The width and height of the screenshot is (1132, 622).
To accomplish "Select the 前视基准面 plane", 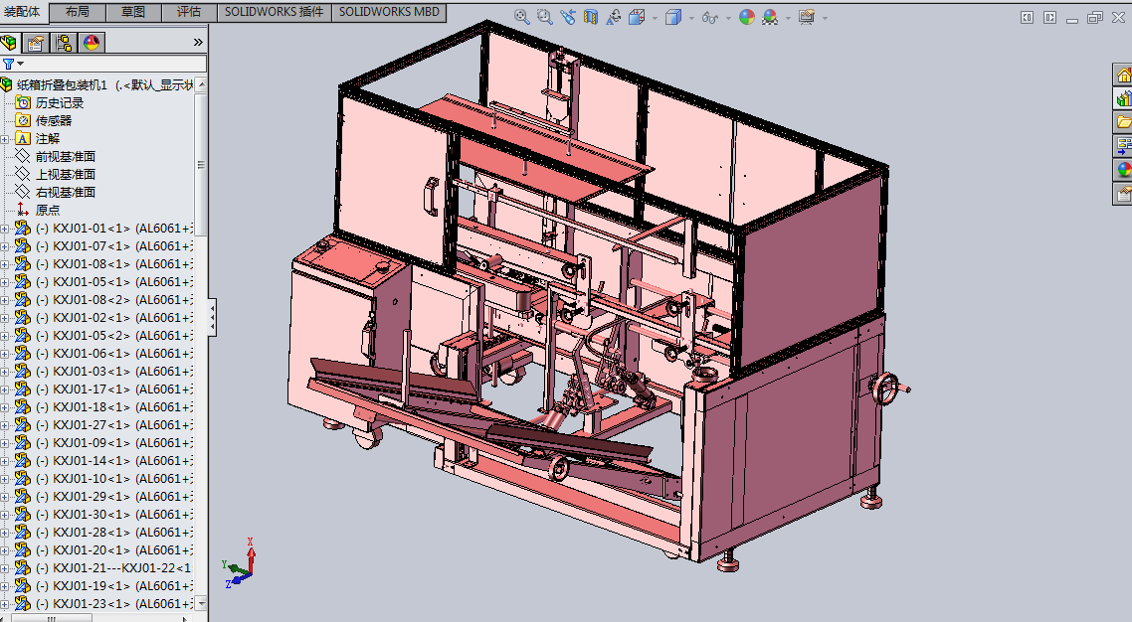I will pos(65,156).
